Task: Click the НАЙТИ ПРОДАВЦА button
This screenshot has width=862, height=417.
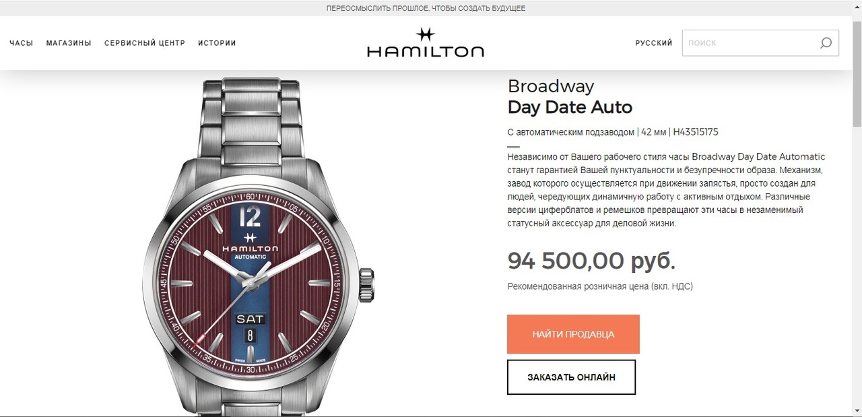Action: tap(573, 334)
